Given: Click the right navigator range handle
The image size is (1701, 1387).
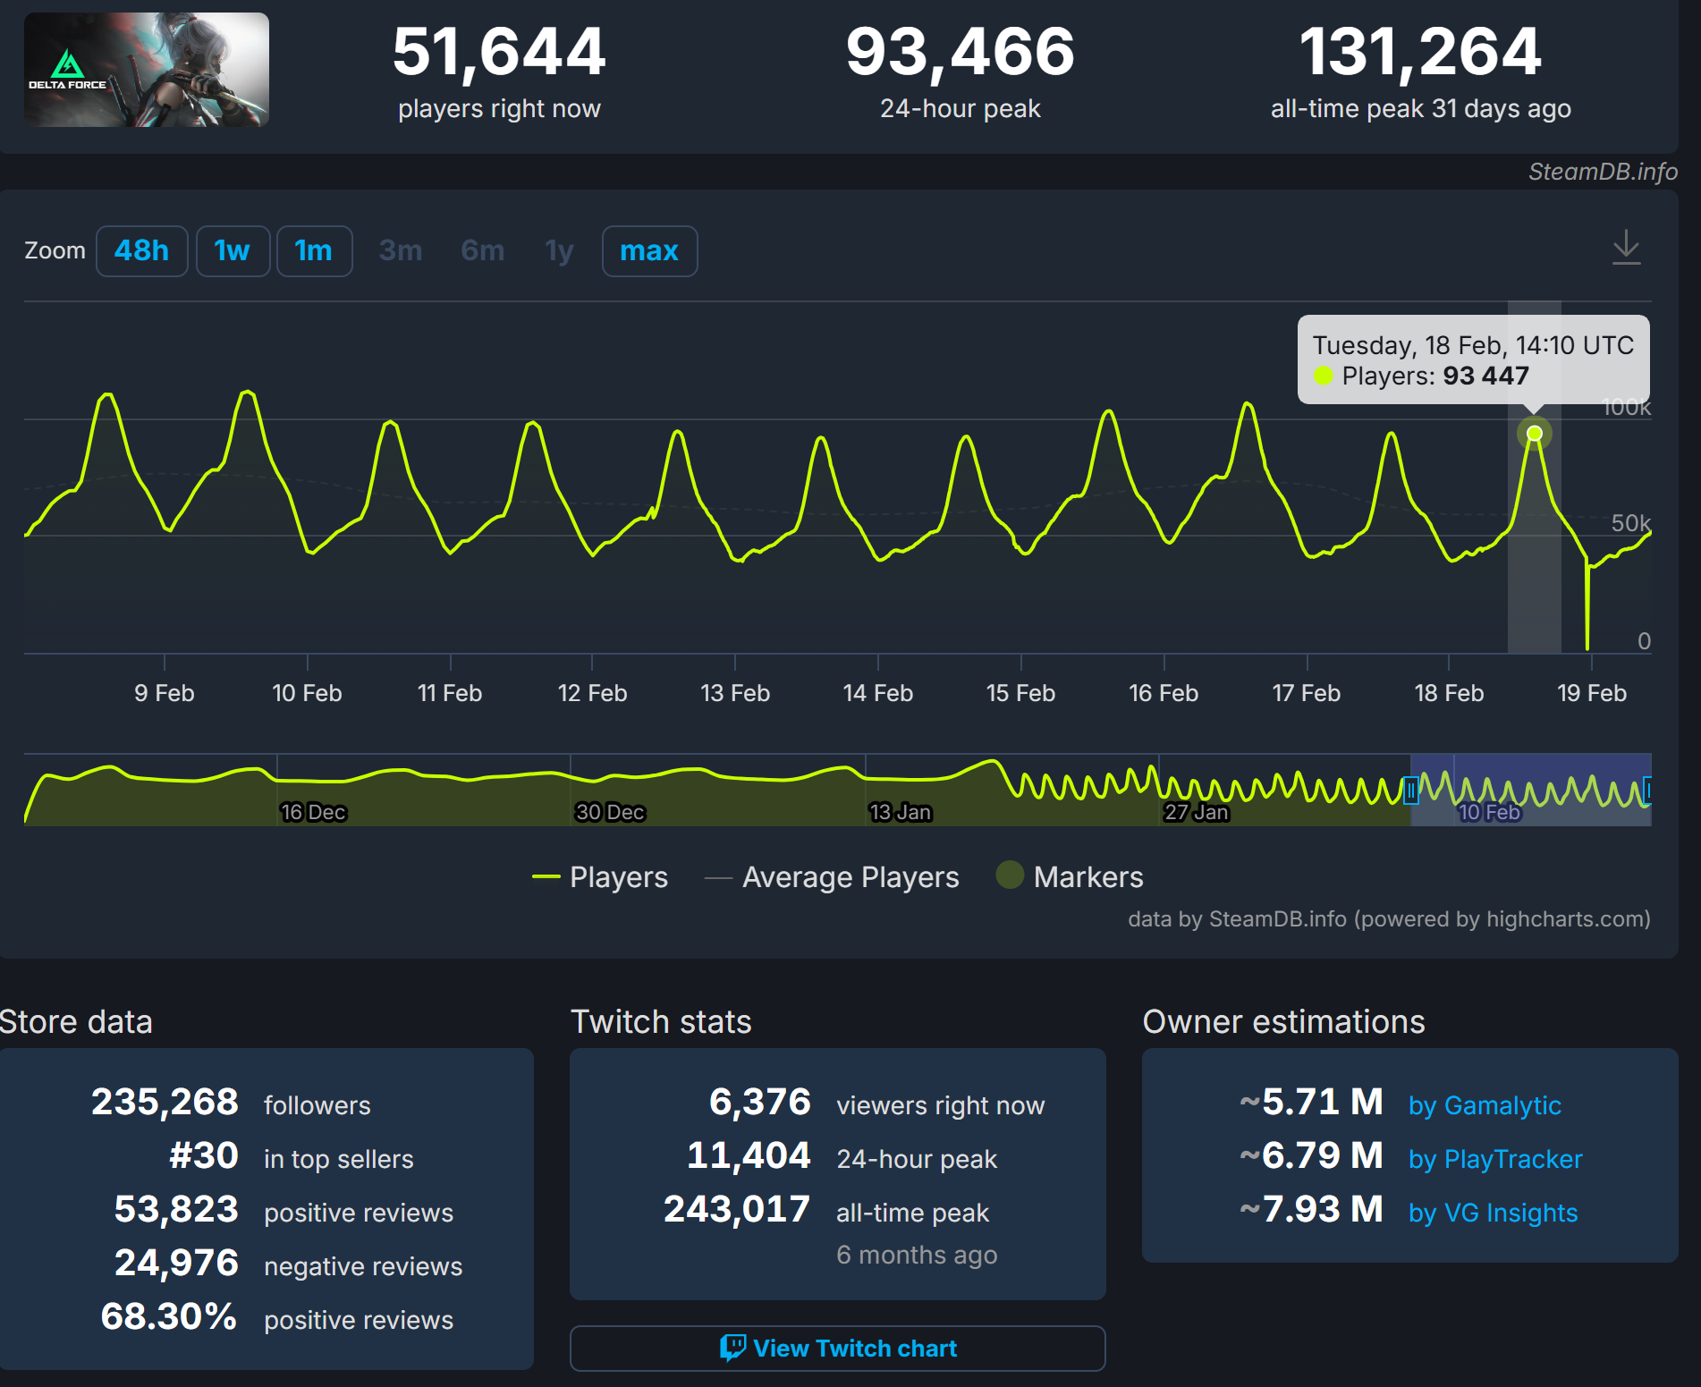Looking at the screenshot, I should [1648, 791].
